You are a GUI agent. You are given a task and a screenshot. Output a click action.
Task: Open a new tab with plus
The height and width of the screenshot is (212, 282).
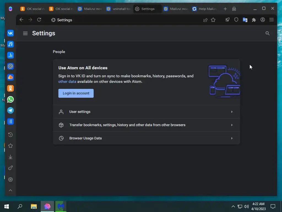pos(225,9)
